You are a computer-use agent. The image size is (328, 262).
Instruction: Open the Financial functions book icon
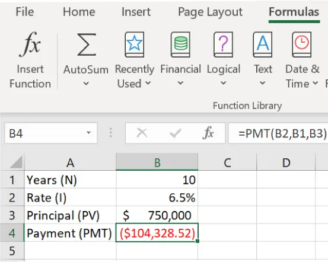pyautogui.click(x=180, y=44)
